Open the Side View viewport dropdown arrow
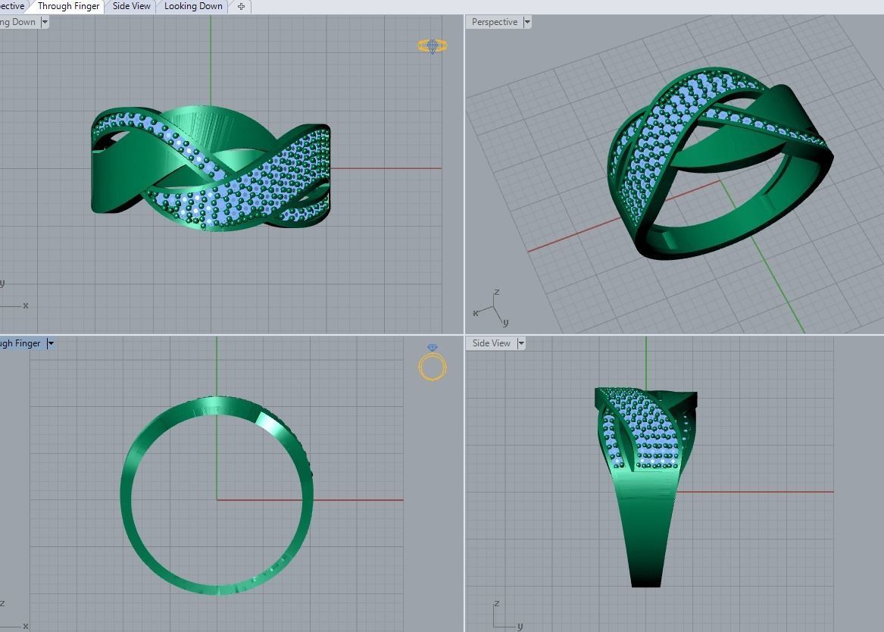Screen dimensions: 884x632 521,343
